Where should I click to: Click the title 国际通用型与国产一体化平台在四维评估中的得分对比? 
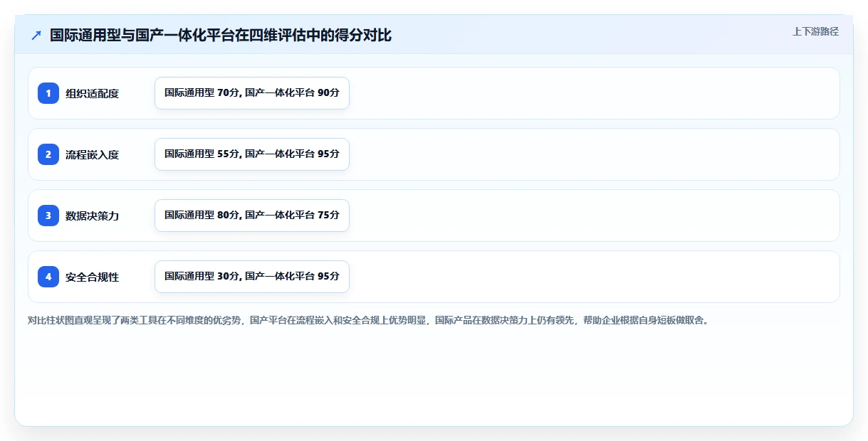click(x=221, y=36)
